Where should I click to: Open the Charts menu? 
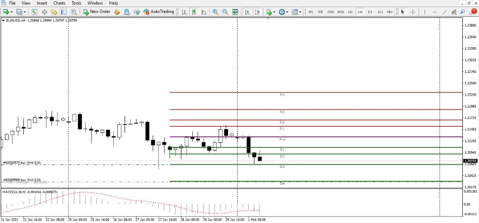coord(59,3)
